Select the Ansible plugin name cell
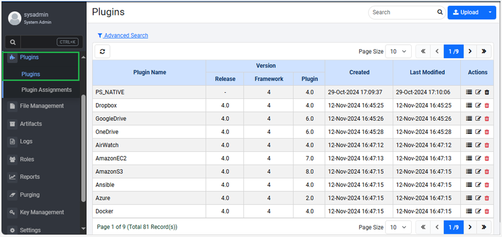 (149, 185)
